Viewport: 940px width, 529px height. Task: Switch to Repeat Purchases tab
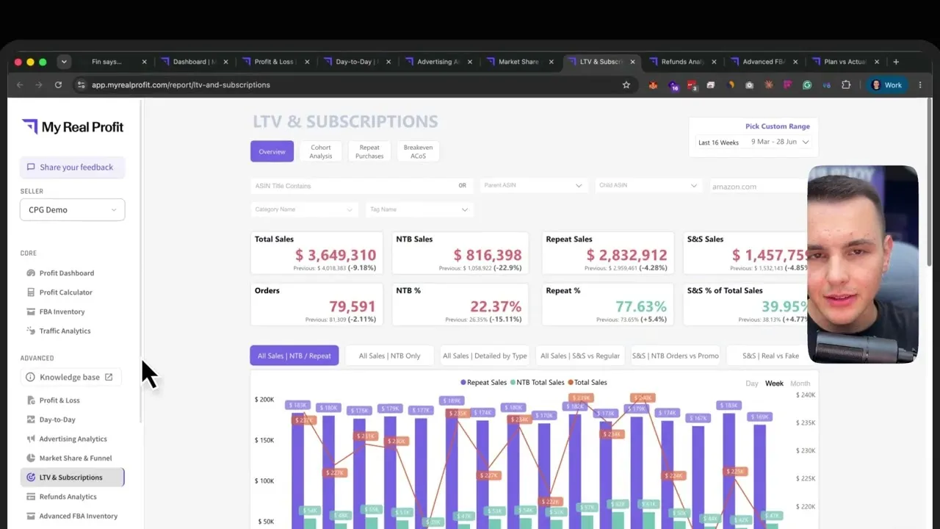point(369,151)
